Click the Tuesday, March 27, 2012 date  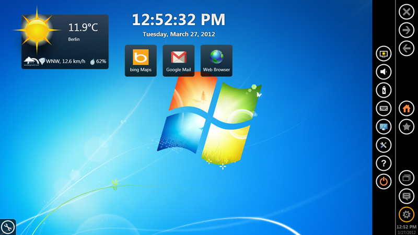click(x=179, y=34)
